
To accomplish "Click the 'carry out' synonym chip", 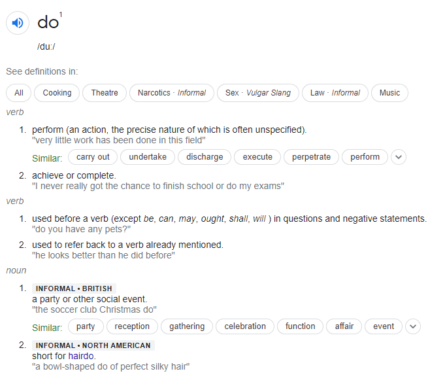I will click(93, 157).
